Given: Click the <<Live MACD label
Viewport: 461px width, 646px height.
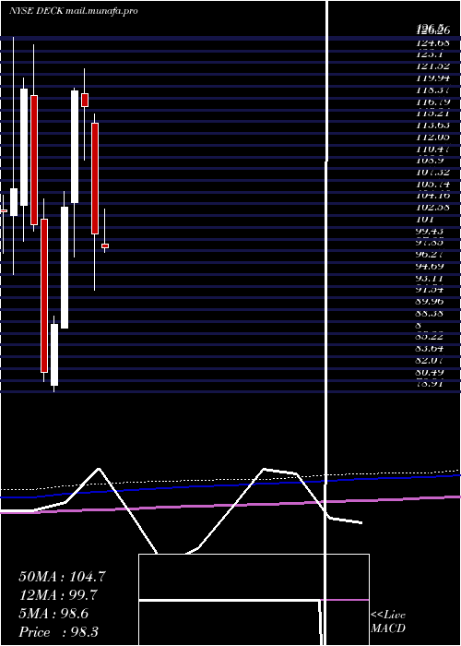Looking at the screenshot, I should [388, 622].
